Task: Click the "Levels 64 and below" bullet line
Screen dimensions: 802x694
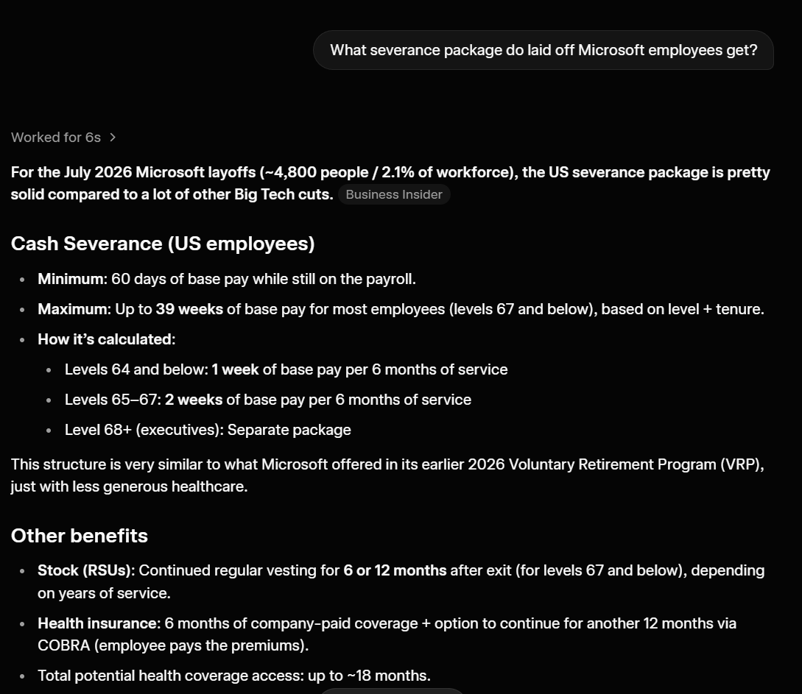Action: click(x=286, y=369)
